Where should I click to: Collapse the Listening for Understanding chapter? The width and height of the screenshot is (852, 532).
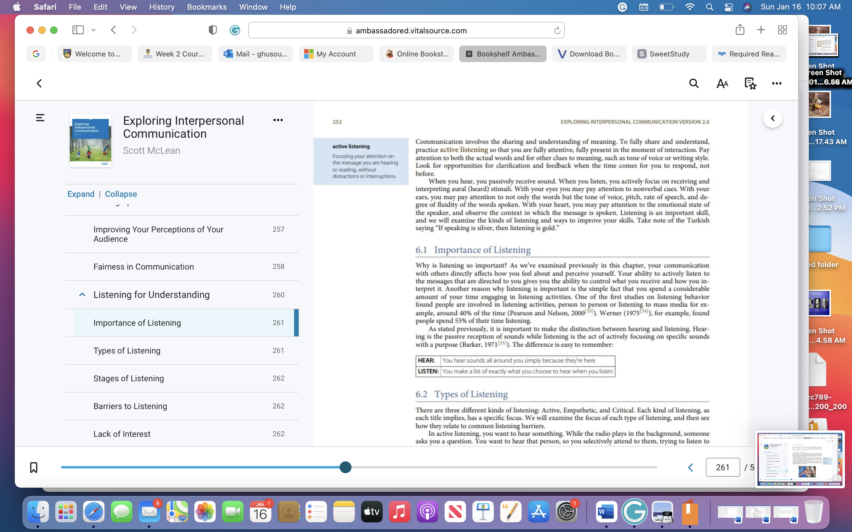point(82,294)
